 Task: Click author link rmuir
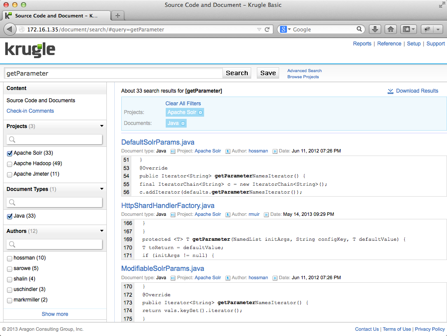tap(254, 214)
